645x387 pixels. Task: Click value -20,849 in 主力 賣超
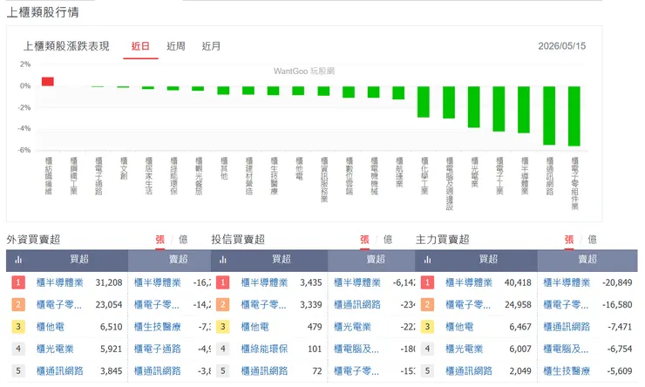(x=617, y=282)
